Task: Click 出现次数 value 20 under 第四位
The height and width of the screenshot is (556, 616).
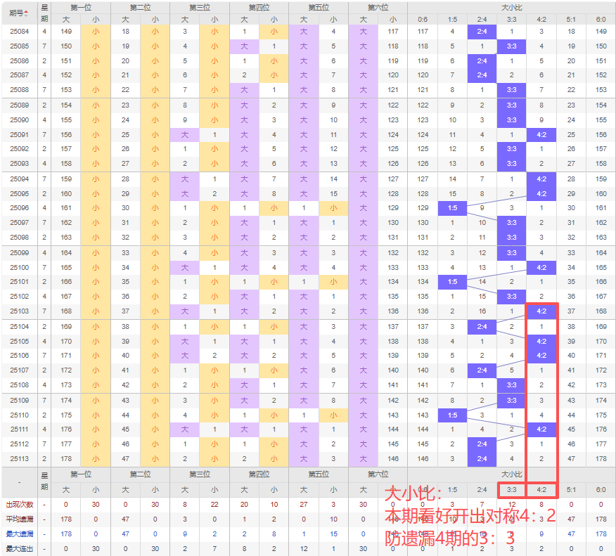Action: (x=244, y=505)
